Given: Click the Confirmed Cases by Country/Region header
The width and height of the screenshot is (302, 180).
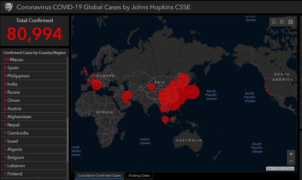Looking at the screenshot, I should 35,53.
